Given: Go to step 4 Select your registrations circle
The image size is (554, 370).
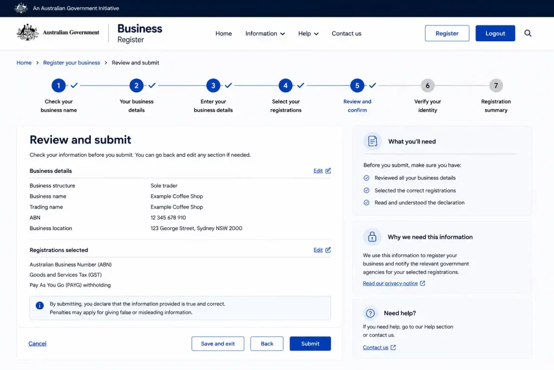Looking at the screenshot, I should coord(286,85).
